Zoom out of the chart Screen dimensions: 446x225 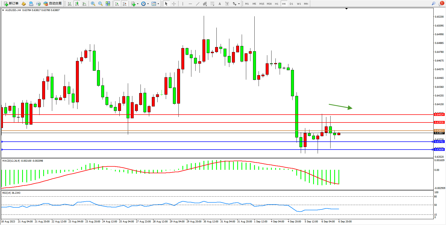click(100, 4)
